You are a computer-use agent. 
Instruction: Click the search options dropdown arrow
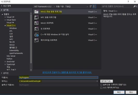coord(137,6)
